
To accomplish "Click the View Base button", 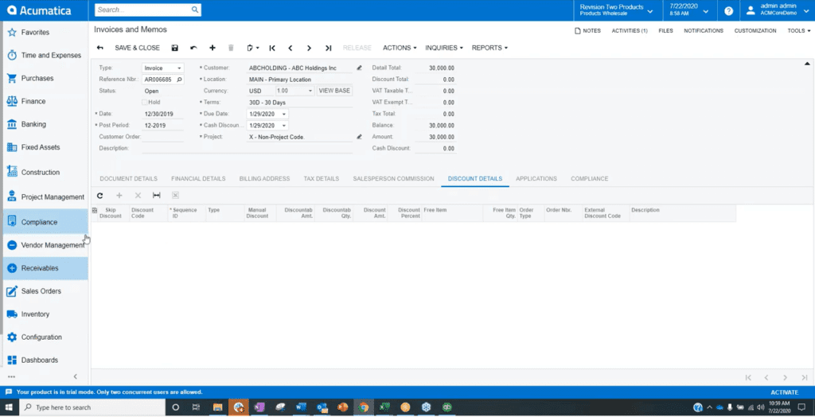I will [334, 91].
